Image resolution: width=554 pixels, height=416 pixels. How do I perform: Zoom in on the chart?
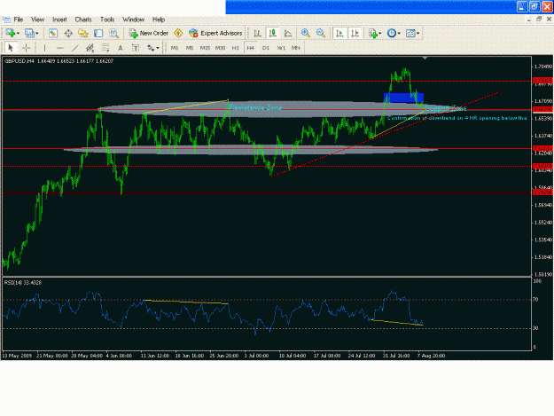[306, 33]
